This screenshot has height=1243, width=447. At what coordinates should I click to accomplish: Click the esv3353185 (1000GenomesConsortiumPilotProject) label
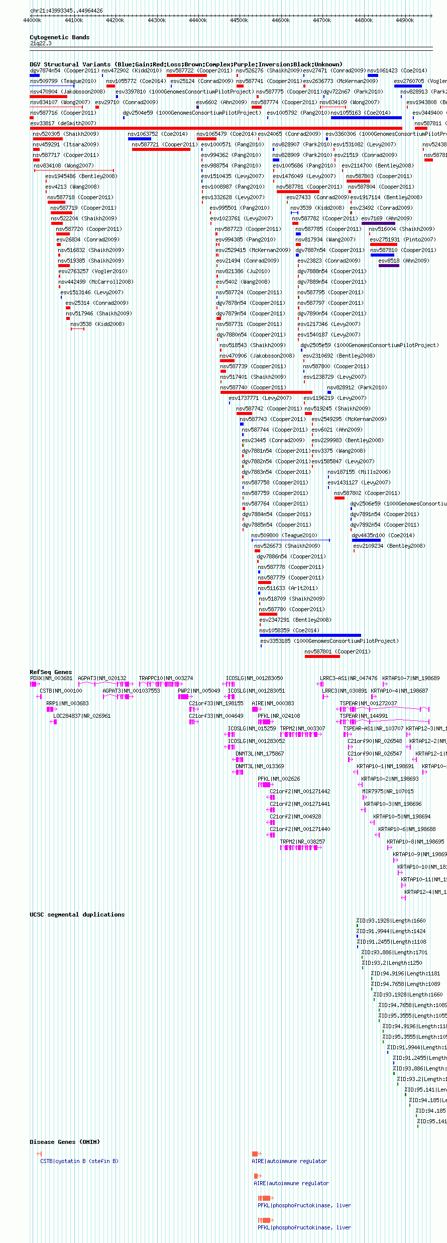click(x=329, y=641)
